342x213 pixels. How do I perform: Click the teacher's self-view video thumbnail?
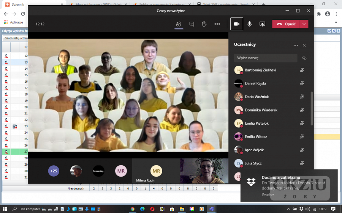coord(204,171)
